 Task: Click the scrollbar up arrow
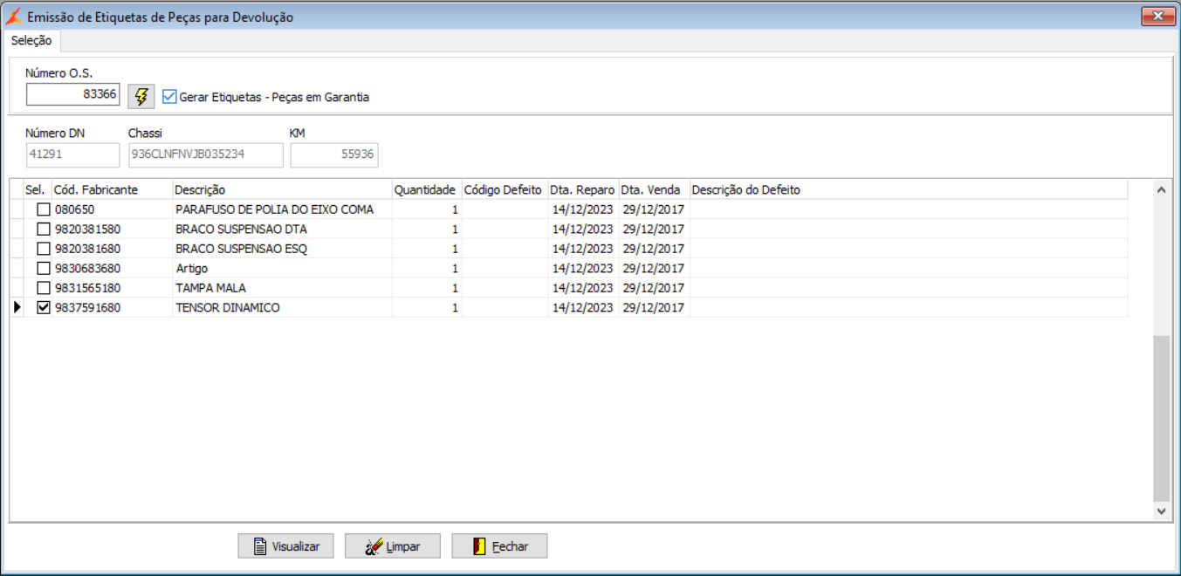point(1161,189)
